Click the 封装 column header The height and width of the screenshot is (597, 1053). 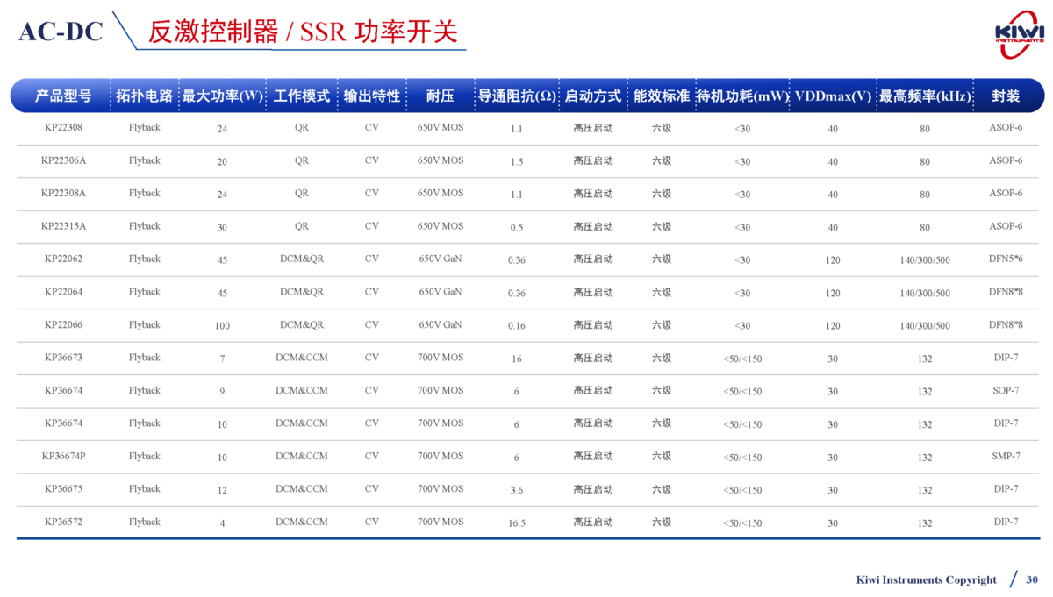1006,96
